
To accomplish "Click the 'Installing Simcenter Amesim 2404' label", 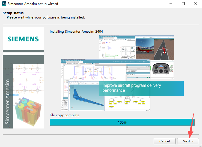I will tap(76, 32).
